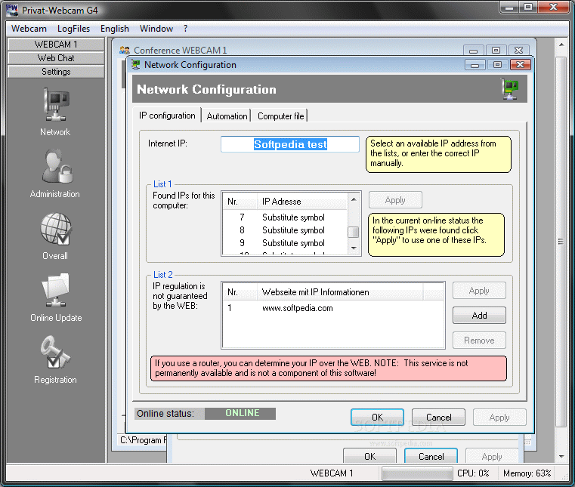Open the ? help menu
The height and width of the screenshot is (487, 575).
coord(186,29)
